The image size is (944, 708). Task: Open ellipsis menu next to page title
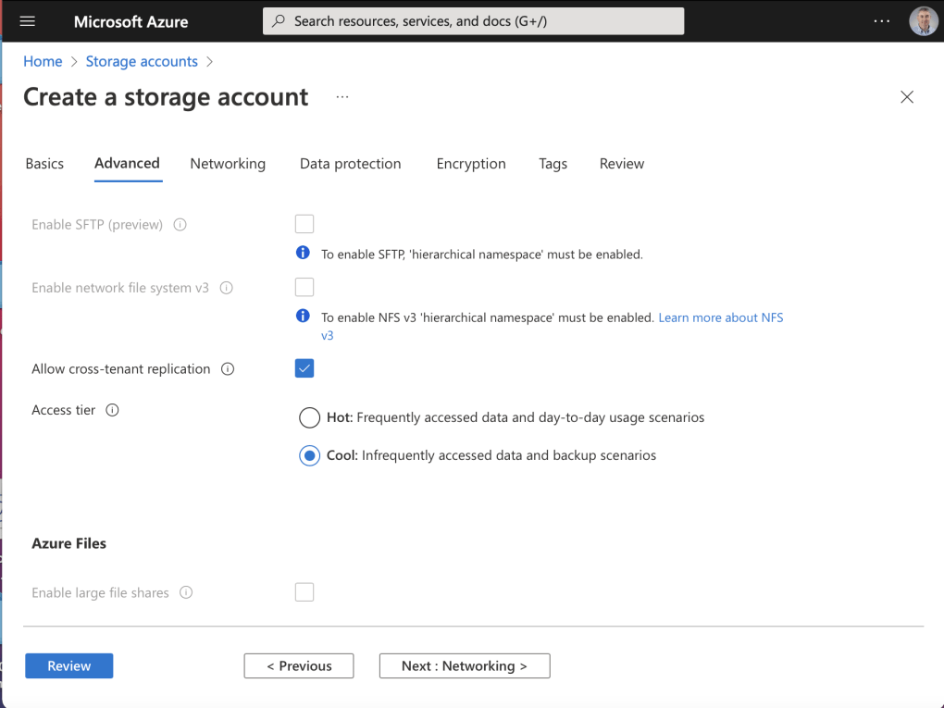click(342, 97)
